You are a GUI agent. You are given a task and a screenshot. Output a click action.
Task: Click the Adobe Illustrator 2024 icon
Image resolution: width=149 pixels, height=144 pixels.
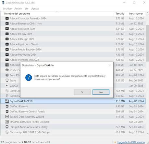pos(7,29)
